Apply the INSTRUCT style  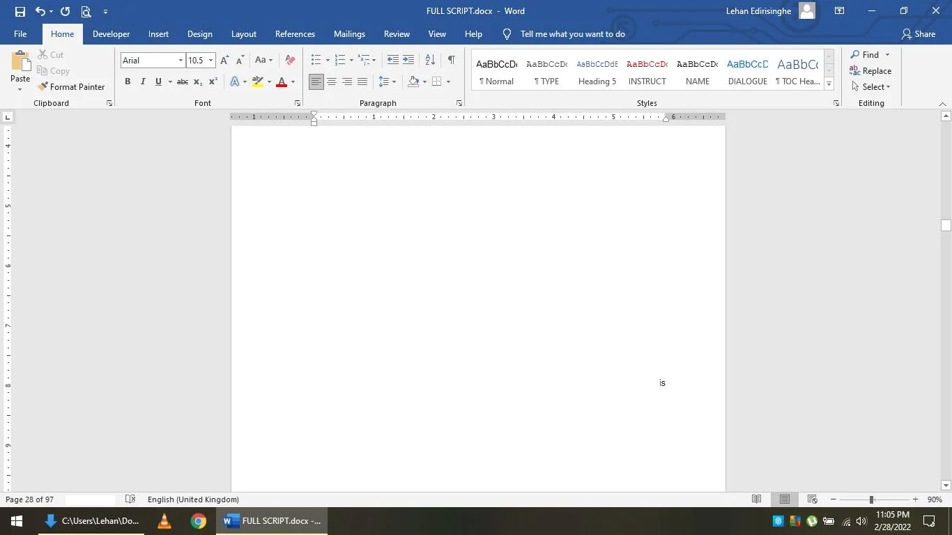pos(647,70)
